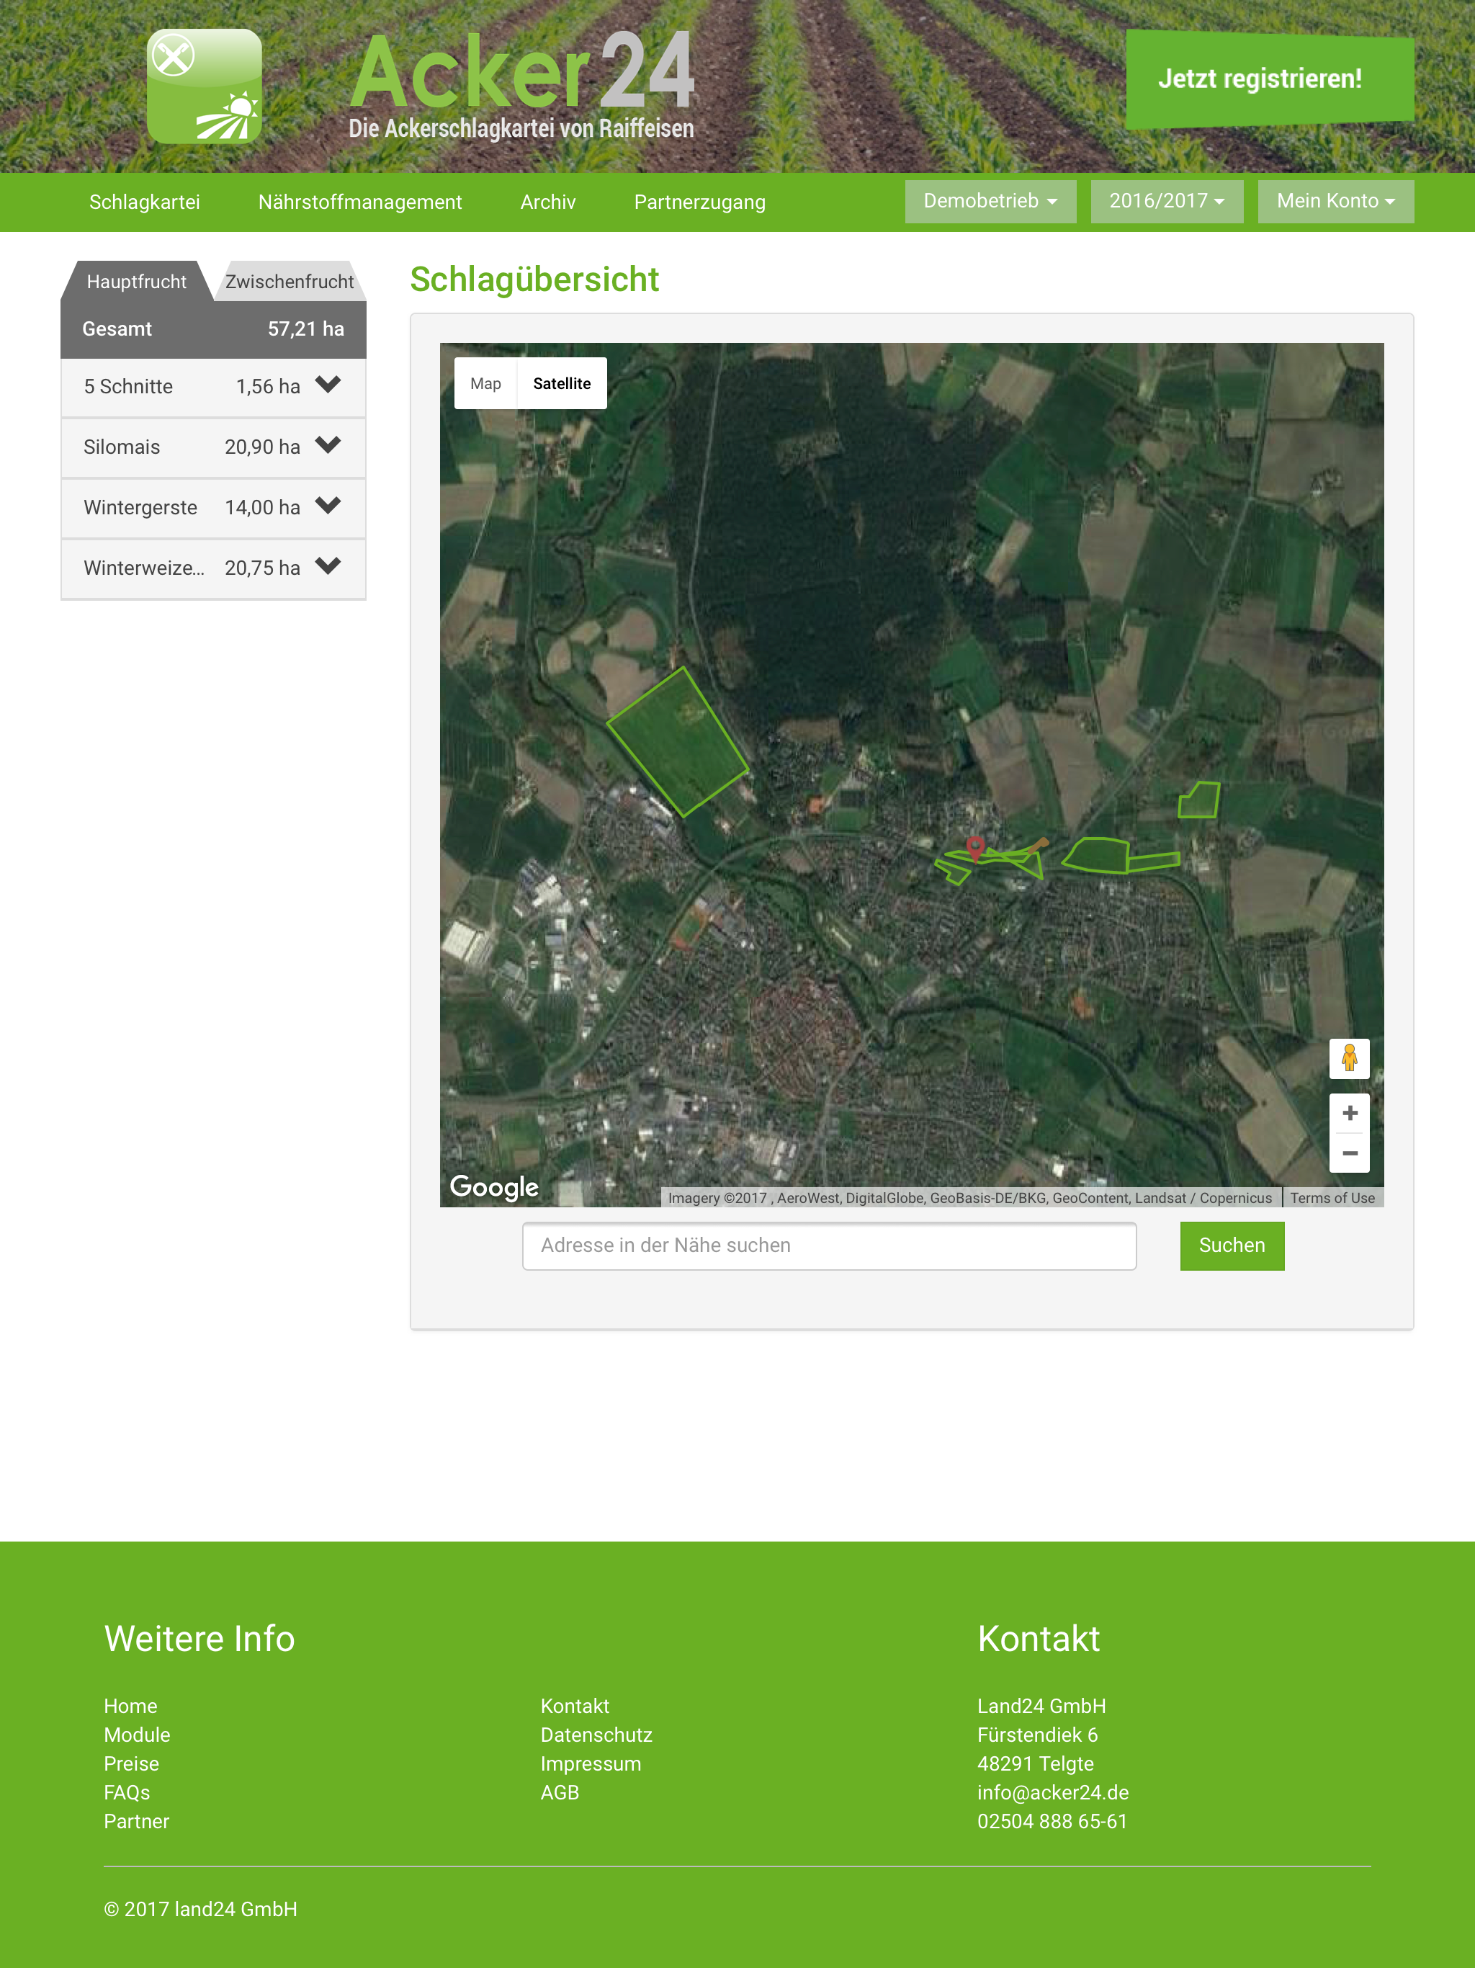
Task: Click the Gesamt 57,21 ha total row
Action: tap(213, 329)
